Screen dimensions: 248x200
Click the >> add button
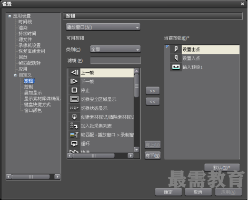tap(153, 91)
